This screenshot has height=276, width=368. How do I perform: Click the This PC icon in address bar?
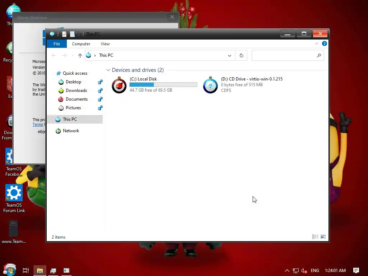coord(88,55)
